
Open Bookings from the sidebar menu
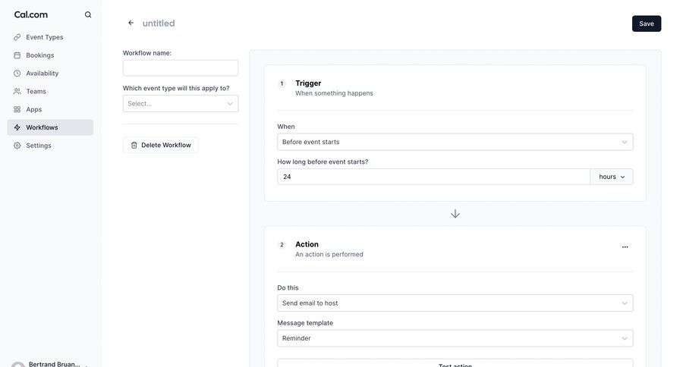tap(39, 55)
